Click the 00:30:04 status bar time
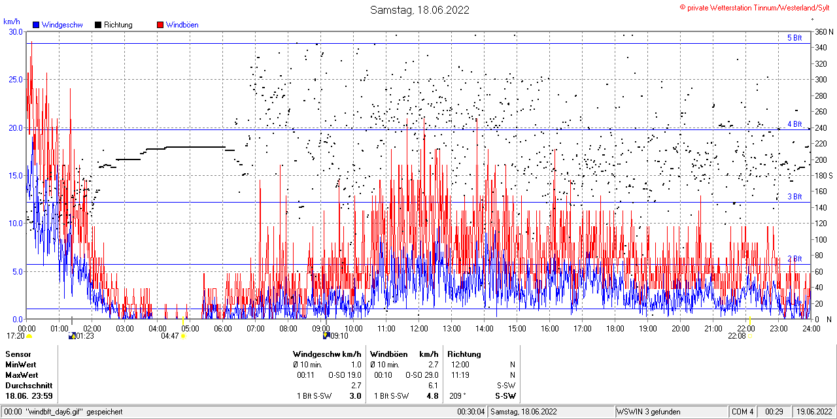This screenshot has height=419, width=837. pyautogui.click(x=471, y=412)
